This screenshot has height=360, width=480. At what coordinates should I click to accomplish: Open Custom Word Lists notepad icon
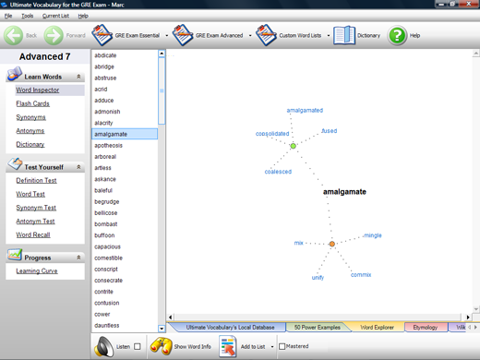point(266,35)
